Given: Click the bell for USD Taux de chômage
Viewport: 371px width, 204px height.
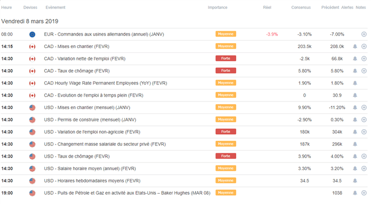Looking at the screenshot, I should (x=355, y=157).
